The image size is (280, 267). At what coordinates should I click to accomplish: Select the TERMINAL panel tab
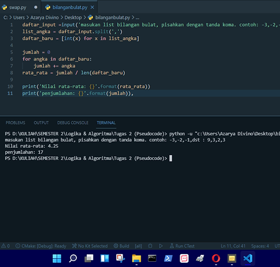coord(106,123)
